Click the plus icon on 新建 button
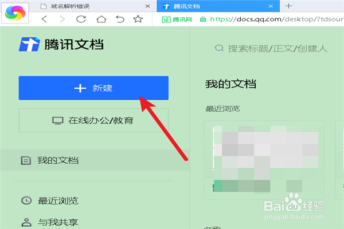The height and width of the screenshot is (229, 344). [80, 88]
